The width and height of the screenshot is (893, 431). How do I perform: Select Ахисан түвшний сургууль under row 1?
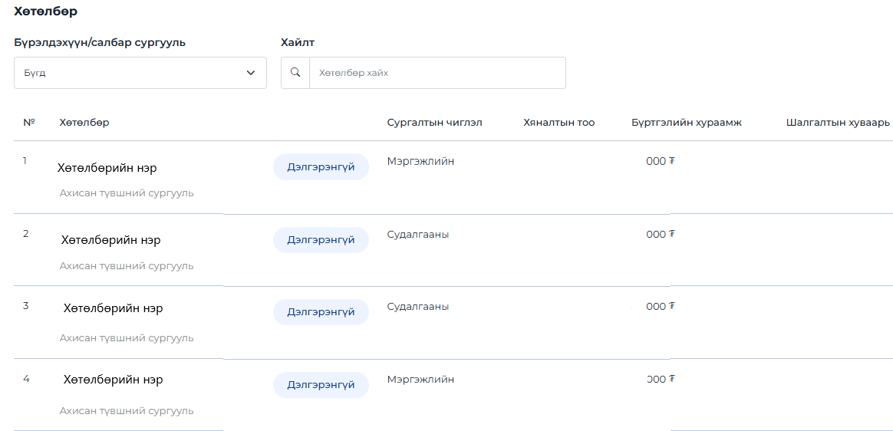tap(127, 193)
